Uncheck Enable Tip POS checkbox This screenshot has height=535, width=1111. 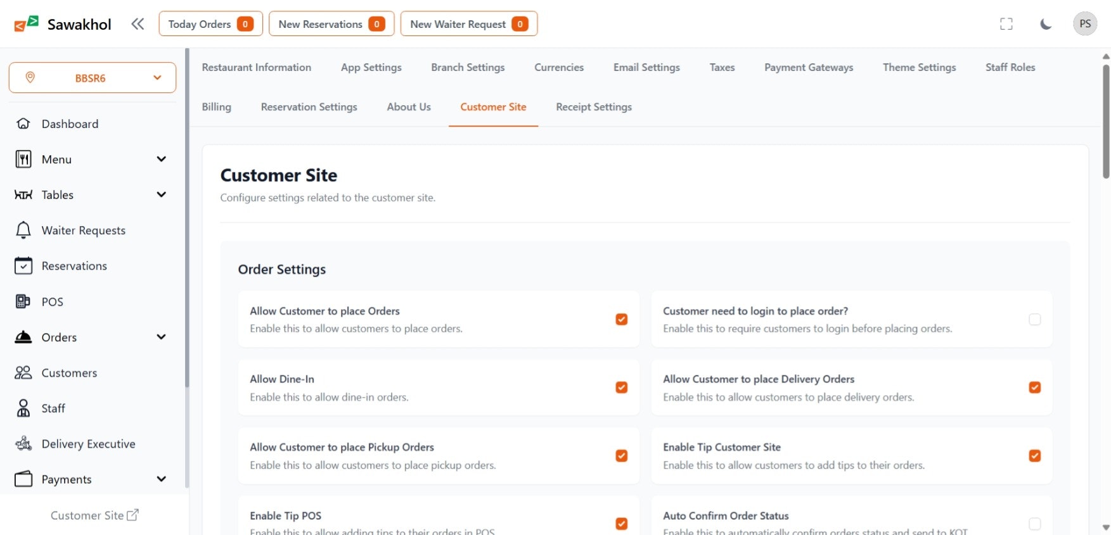click(x=621, y=524)
